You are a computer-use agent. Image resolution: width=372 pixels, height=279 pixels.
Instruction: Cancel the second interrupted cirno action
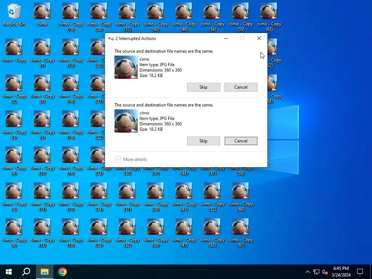click(x=241, y=141)
